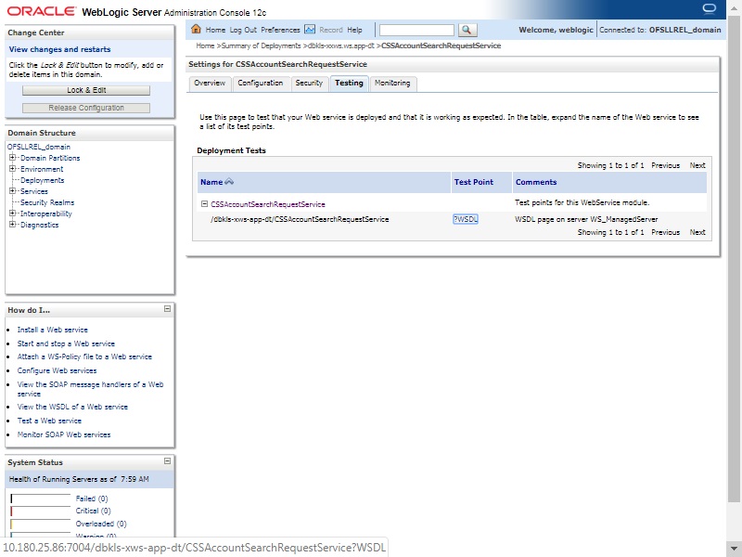Click the Record chart icon

coord(310,30)
